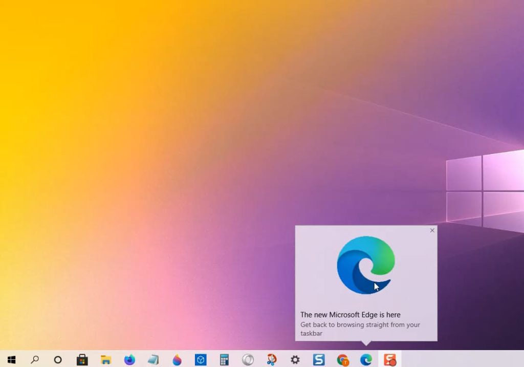
Task: Click the large Edge logo in popup
Action: click(x=366, y=265)
